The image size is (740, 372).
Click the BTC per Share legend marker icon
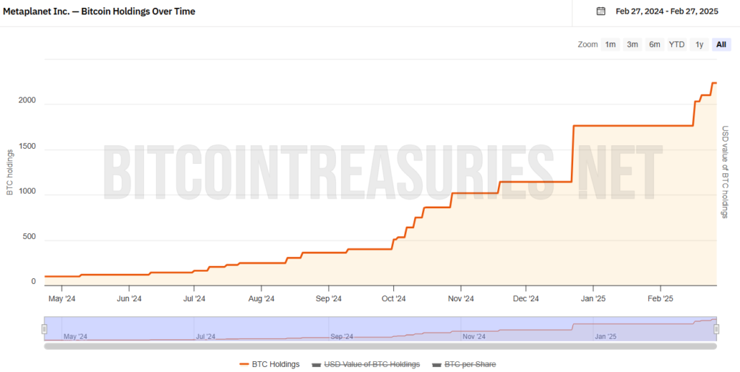click(x=437, y=365)
